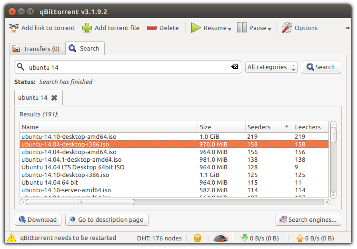Click the green Resume play icon
This screenshot has width=357, height=249.
[196, 28]
